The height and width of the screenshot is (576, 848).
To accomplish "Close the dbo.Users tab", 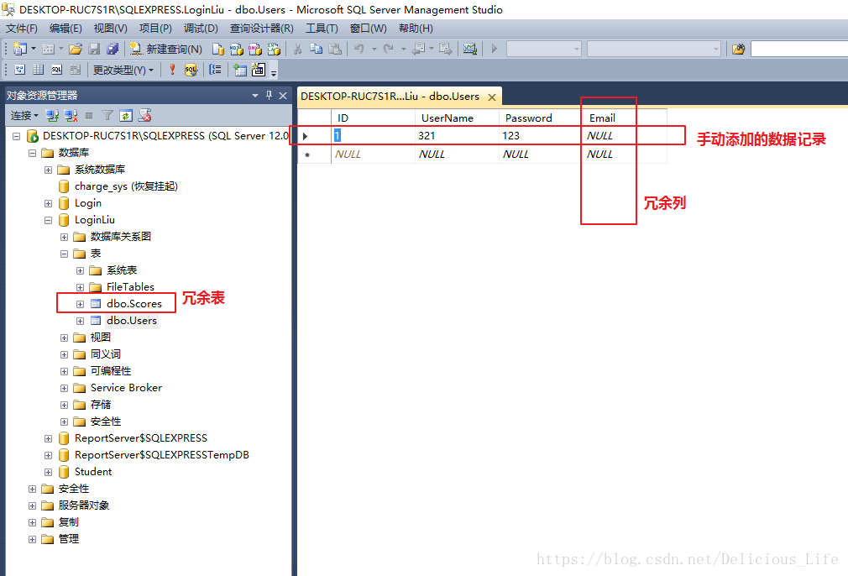I will (x=492, y=97).
